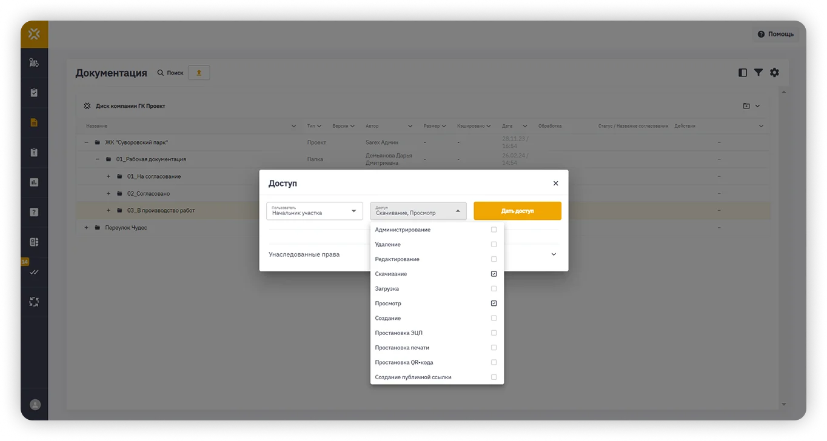The image size is (827, 441).
Task: Click the upload button next to Поиск
Action: click(199, 73)
